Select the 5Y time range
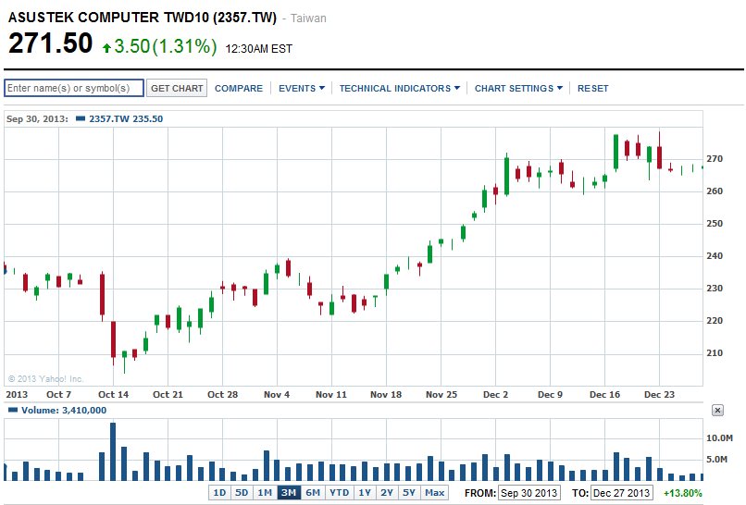This screenshot has height=505, width=746. pyautogui.click(x=409, y=493)
